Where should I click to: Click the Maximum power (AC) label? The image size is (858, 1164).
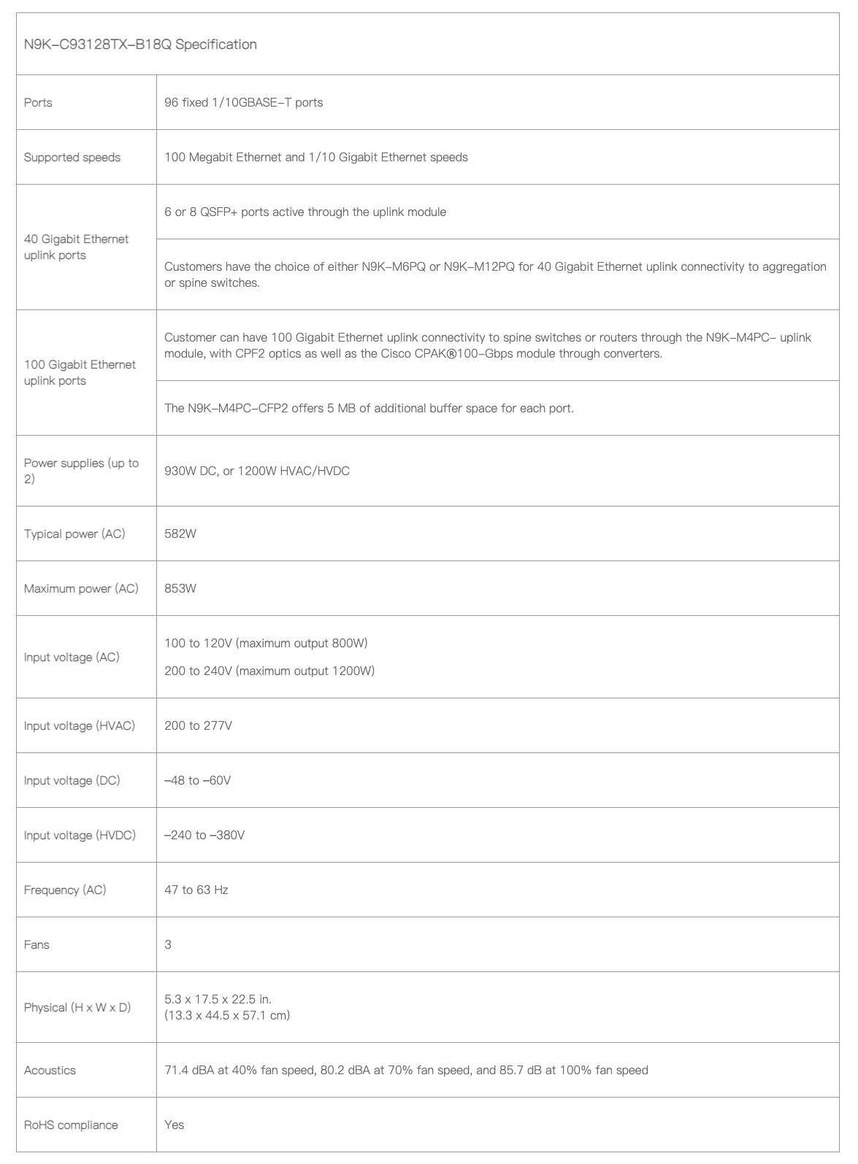[x=81, y=588]
